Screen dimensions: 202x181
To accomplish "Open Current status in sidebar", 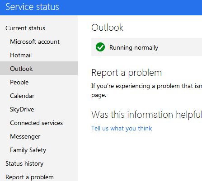I will [25, 28].
